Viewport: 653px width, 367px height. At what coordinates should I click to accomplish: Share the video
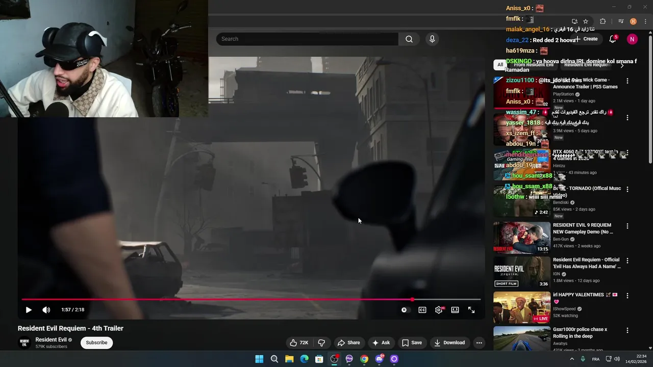click(349, 343)
